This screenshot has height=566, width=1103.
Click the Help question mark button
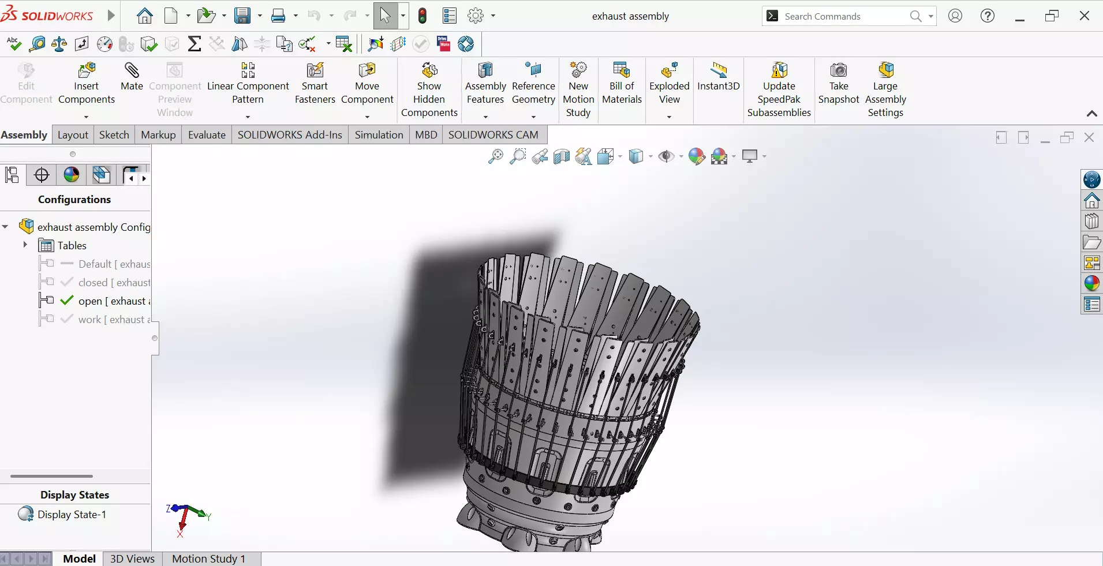pos(988,16)
